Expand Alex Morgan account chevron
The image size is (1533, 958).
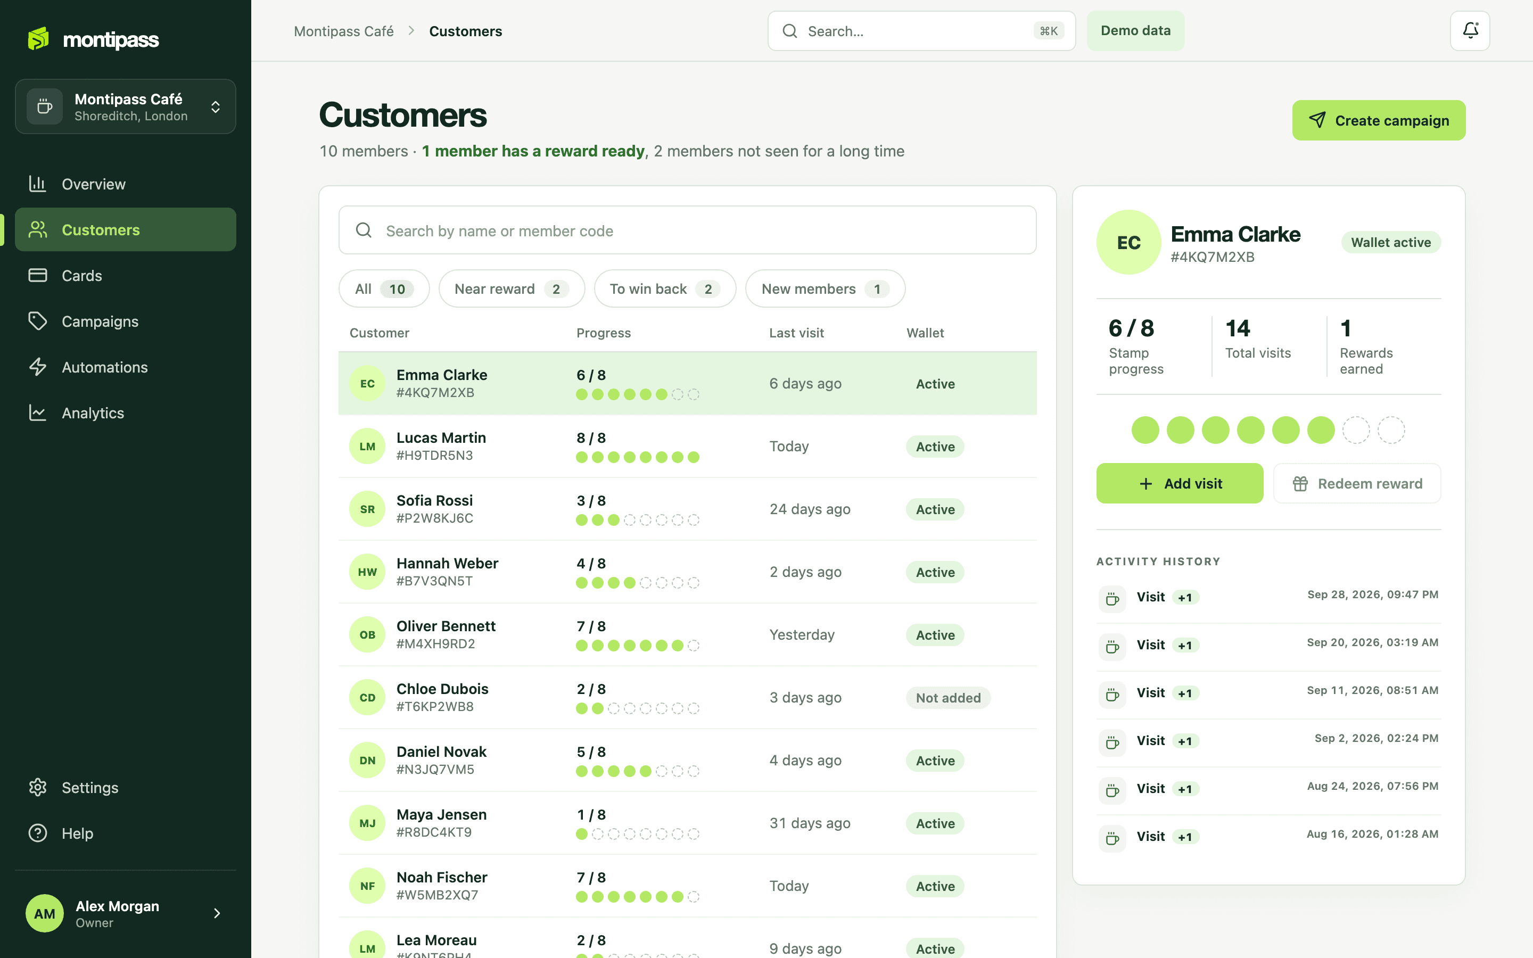click(x=217, y=913)
